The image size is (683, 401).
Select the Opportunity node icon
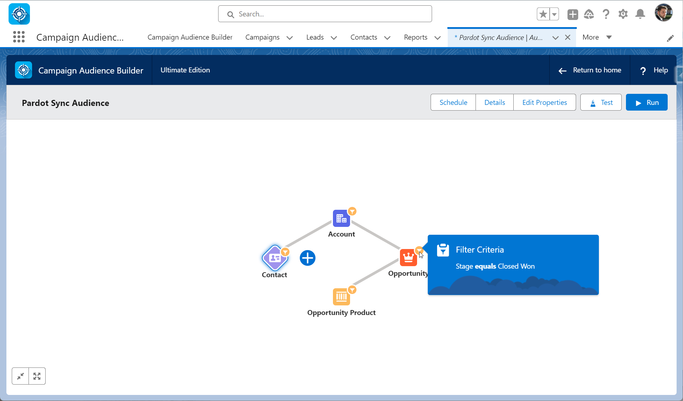(408, 258)
